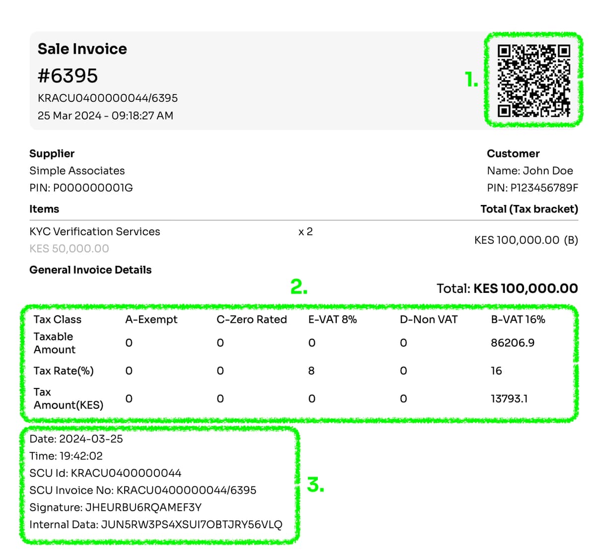Click the QR code in the top right corner
This screenshot has width=596, height=556.
coord(533,81)
